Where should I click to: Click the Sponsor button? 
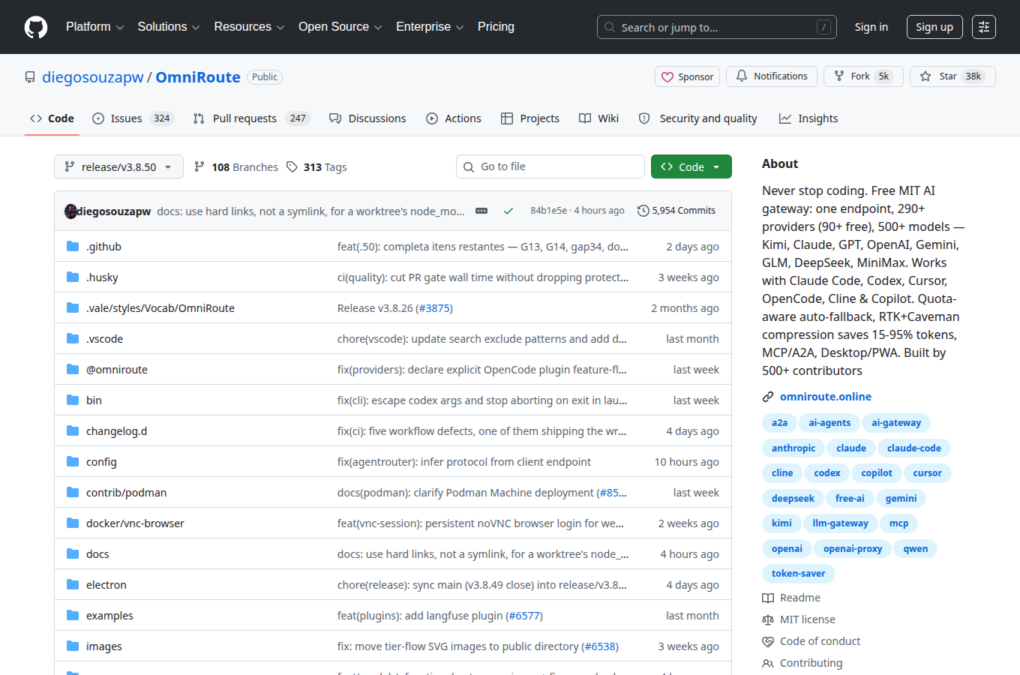coord(687,76)
